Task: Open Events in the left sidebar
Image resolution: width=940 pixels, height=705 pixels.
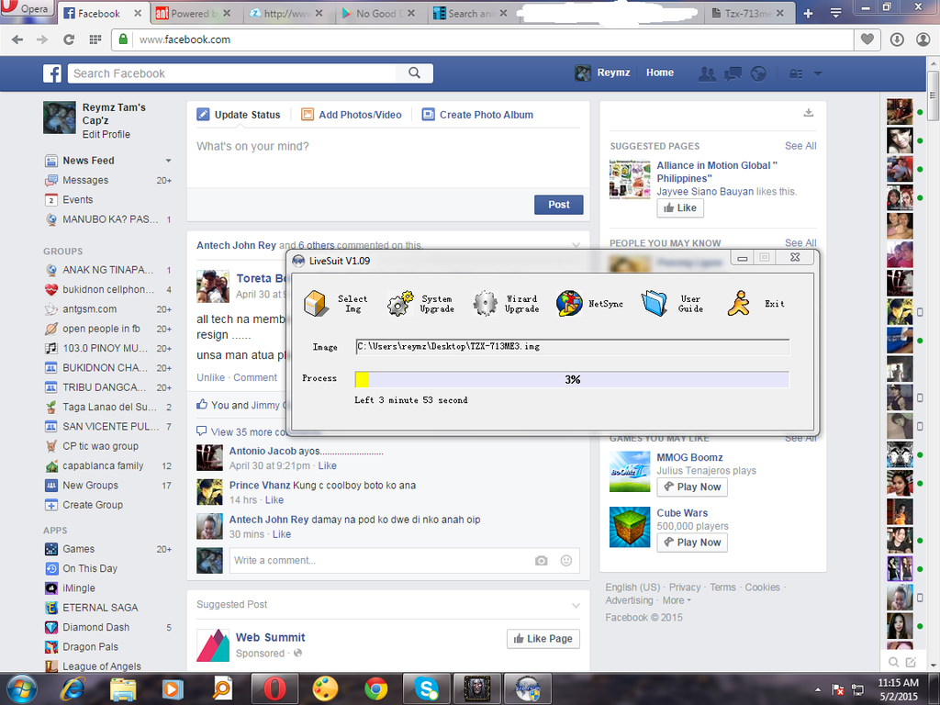Action: pyautogui.click(x=78, y=199)
